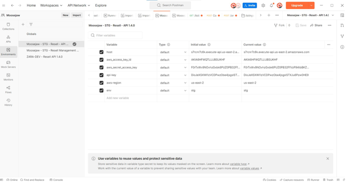Toggle active checkmark on Moosejaw STG Resell API
The image size is (346, 182).
tap(75, 44)
